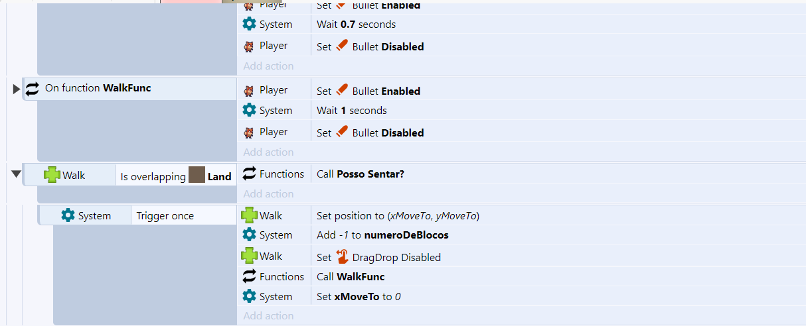Click Bullet icon in Set Bullet Disabled under WalkFunc
Screen dimensions: 806x326
click(342, 132)
